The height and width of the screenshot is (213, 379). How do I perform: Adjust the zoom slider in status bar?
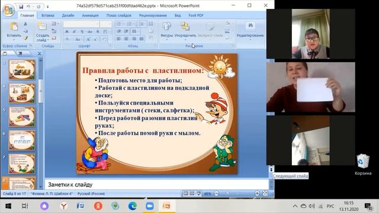pyautogui.click(x=227, y=193)
